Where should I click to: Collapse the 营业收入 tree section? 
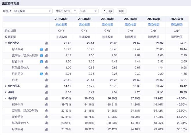[x=5, y=43]
